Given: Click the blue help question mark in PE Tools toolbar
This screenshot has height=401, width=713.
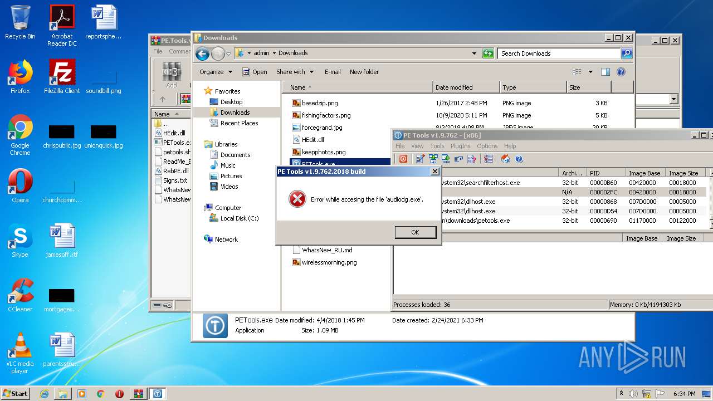Looking at the screenshot, I should [x=519, y=159].
